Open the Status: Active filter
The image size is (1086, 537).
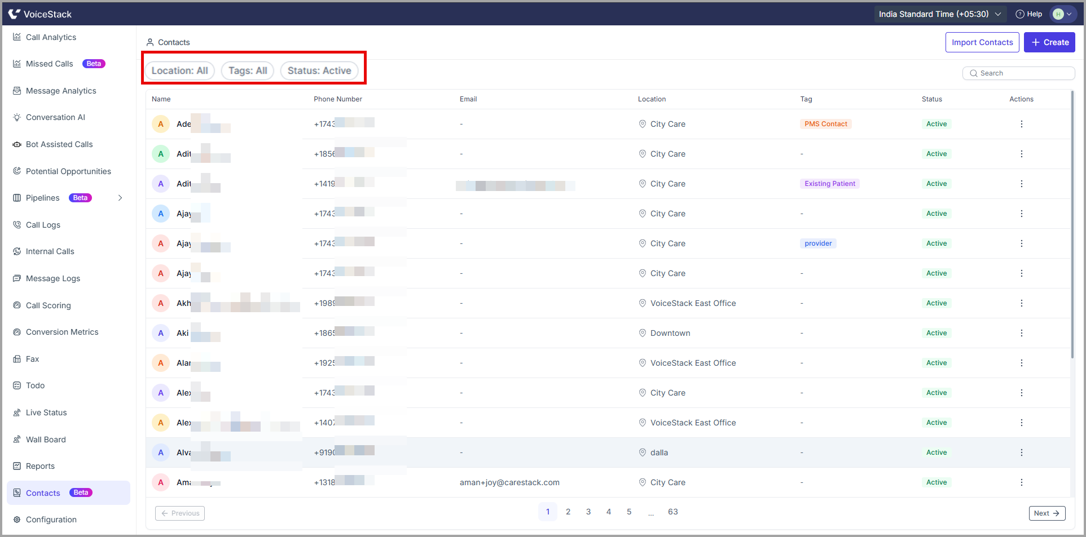(319, 70)
